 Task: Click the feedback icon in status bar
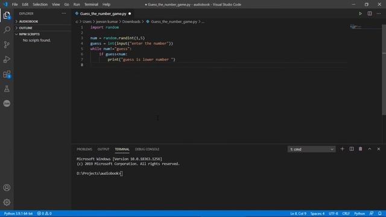[372, 213]
